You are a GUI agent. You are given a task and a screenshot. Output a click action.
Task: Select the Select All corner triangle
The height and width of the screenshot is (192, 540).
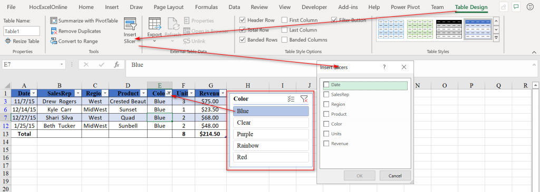click(5, 85)
